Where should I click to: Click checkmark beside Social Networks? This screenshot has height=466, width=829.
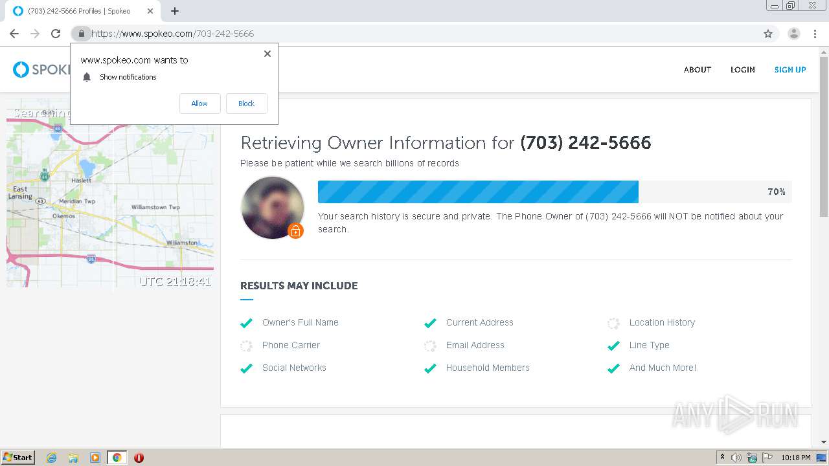(x=246, y=368)
